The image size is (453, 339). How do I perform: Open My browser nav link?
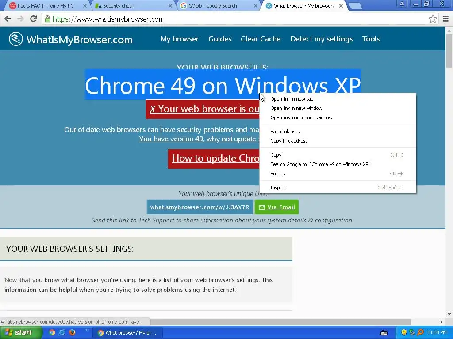point(180,39)
